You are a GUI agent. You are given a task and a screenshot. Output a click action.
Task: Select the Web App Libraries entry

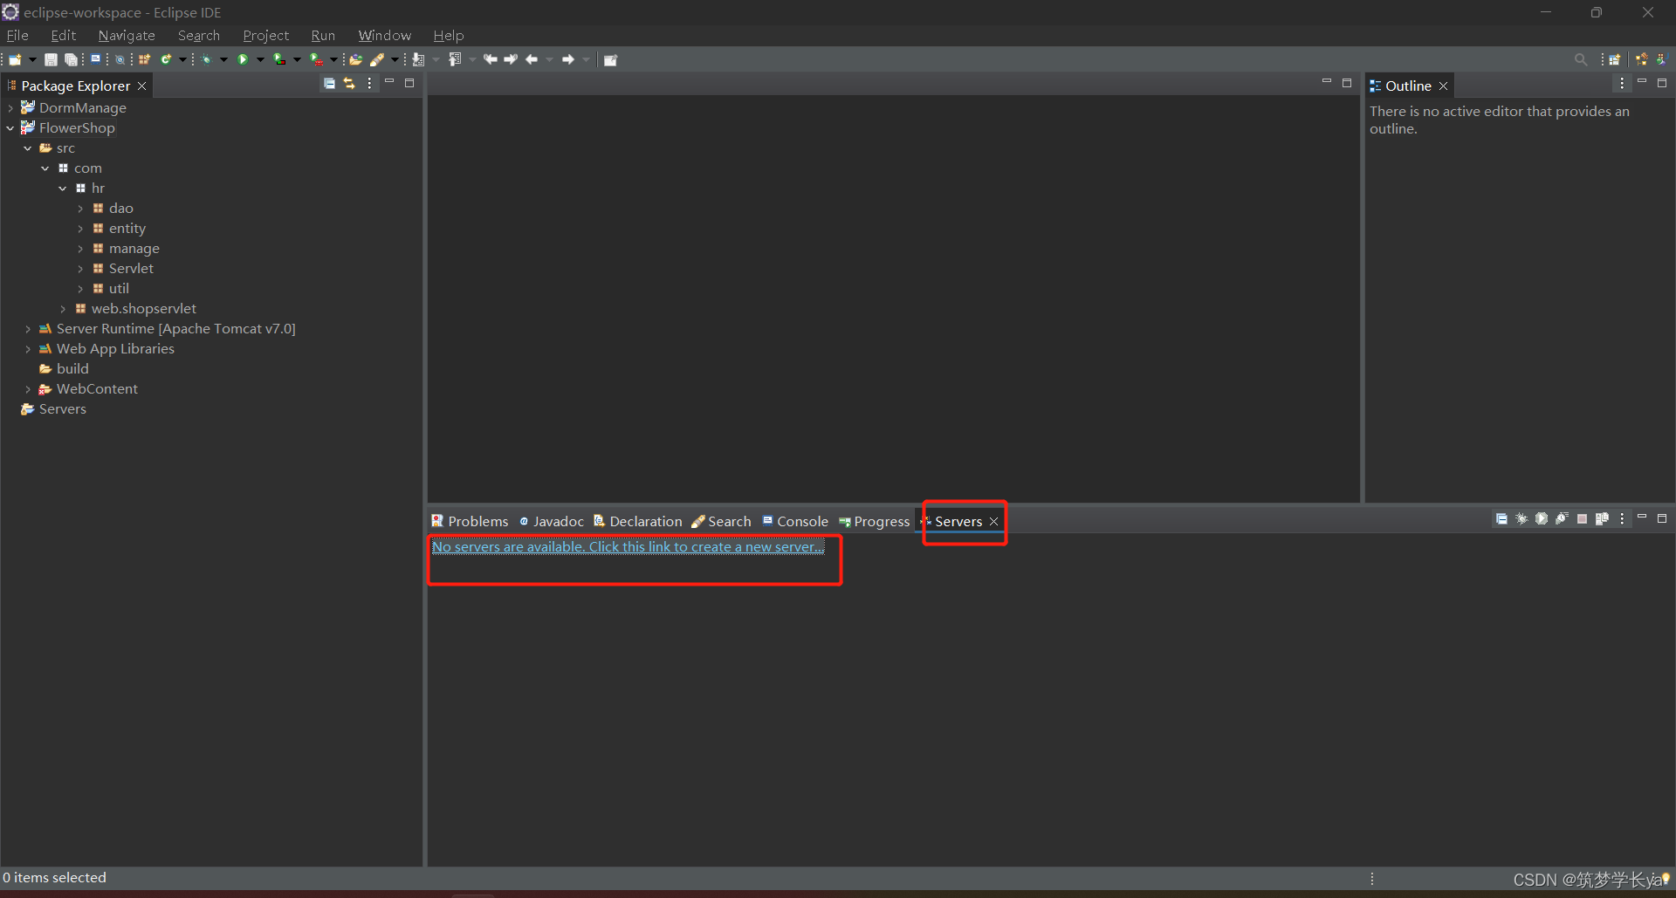pos(115,349)
